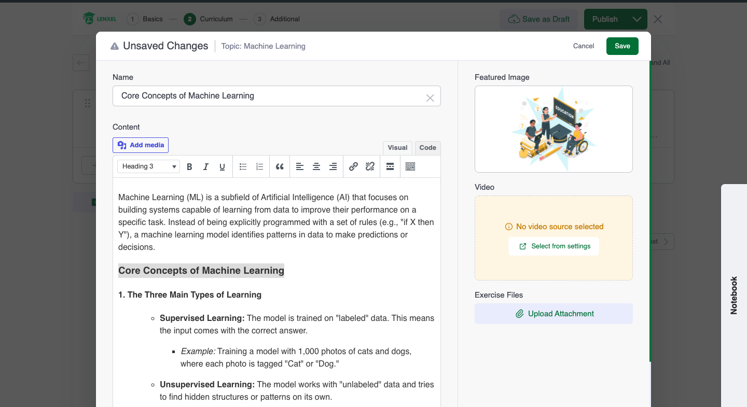Image resolution: width=747 pixels, height=407 pixels.
Task: Open the Heading 3 format dropdown
Action: (148, 166)
